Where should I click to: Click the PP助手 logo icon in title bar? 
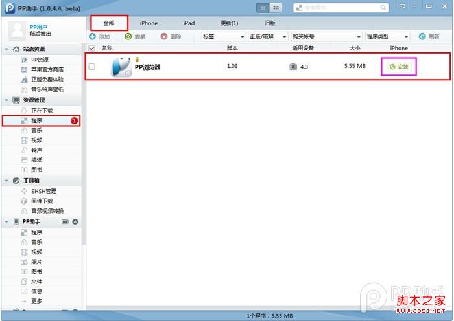tap(10, 8)
